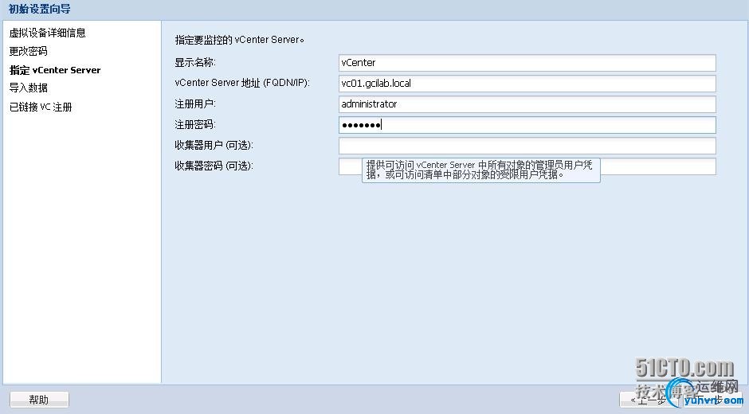The height and width of the screenshot is (414, 749).
Task: Open the 已链接 VC 注册 step
Action: click(41, 107)
